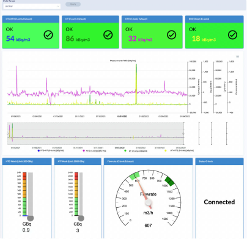Screen dimensions: 247x239
Task: Click the checkmark icon beside 32 kBq/m3
Action: [172, 35]
